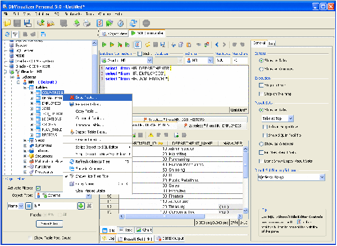Click the filter pattern text field
The height and width of the screenshot is (246, 337).
tap(54, 206)
